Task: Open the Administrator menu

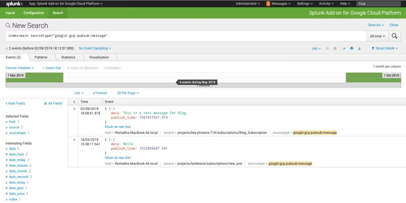Action: tap(248, 4)
